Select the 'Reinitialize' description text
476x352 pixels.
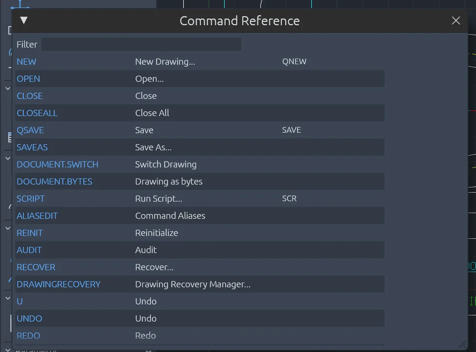(x=157, y=233)
